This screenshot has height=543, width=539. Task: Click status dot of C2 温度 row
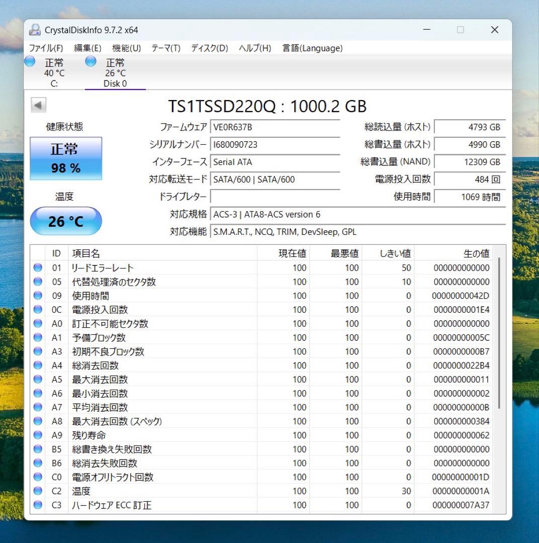(38, 491)
